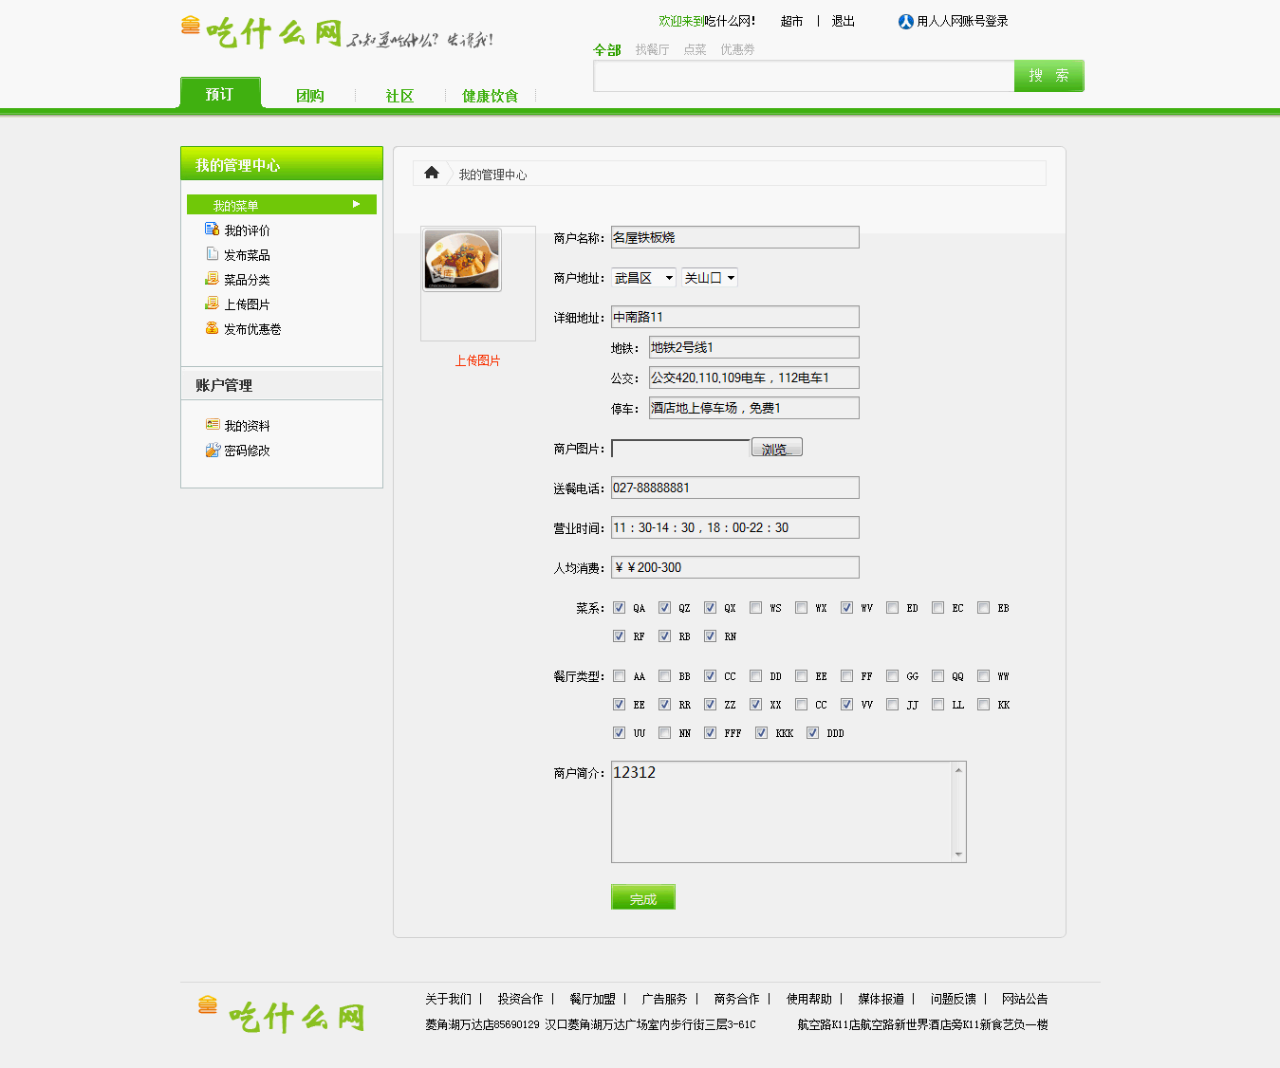Click the 发布优惠卷 coupon icon

click(212, 328)
